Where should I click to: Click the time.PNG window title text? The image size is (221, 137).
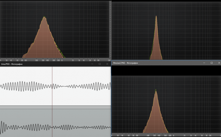(12, 64)
